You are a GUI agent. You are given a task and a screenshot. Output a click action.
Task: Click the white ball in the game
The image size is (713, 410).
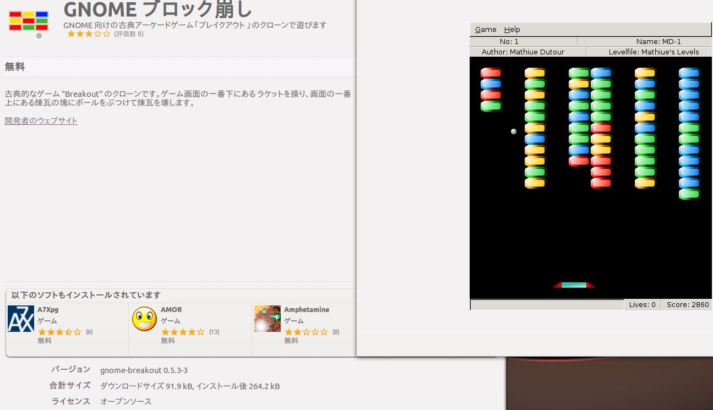[x=514, y=132]
